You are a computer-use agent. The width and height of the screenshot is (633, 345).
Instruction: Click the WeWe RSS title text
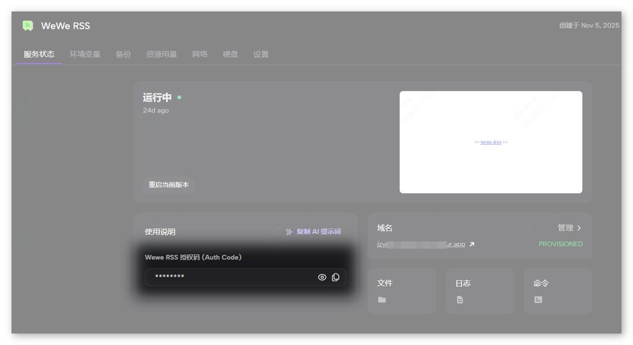pos(65,26)
